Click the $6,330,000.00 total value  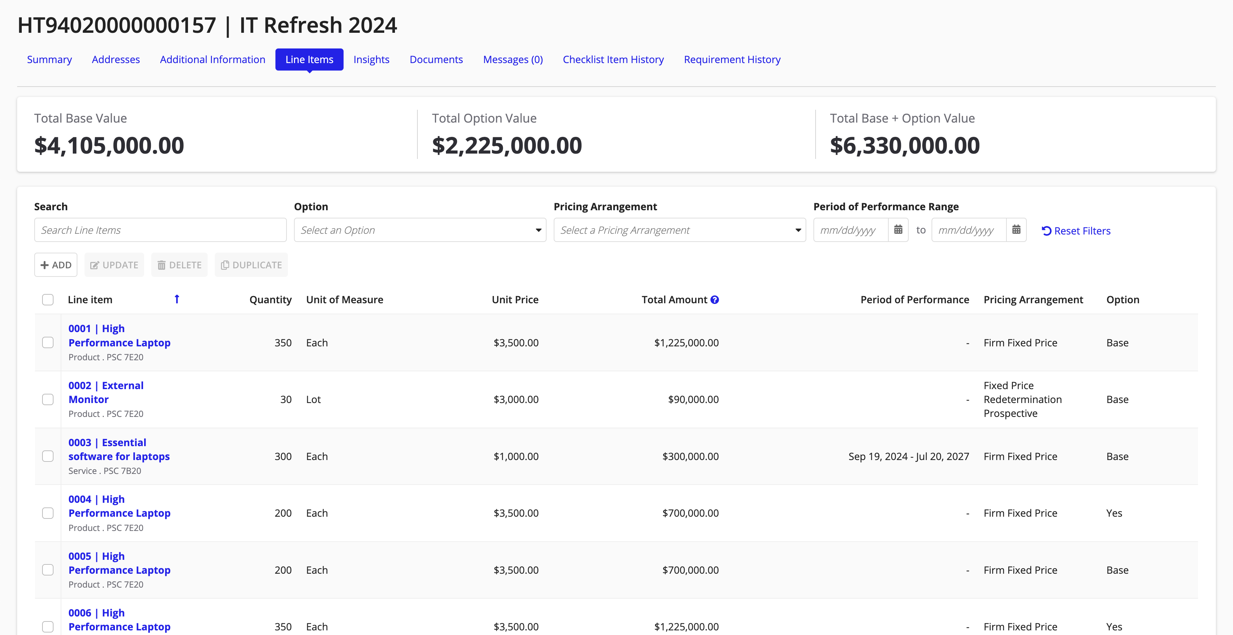pyautogui.click(x=905, y=145)
